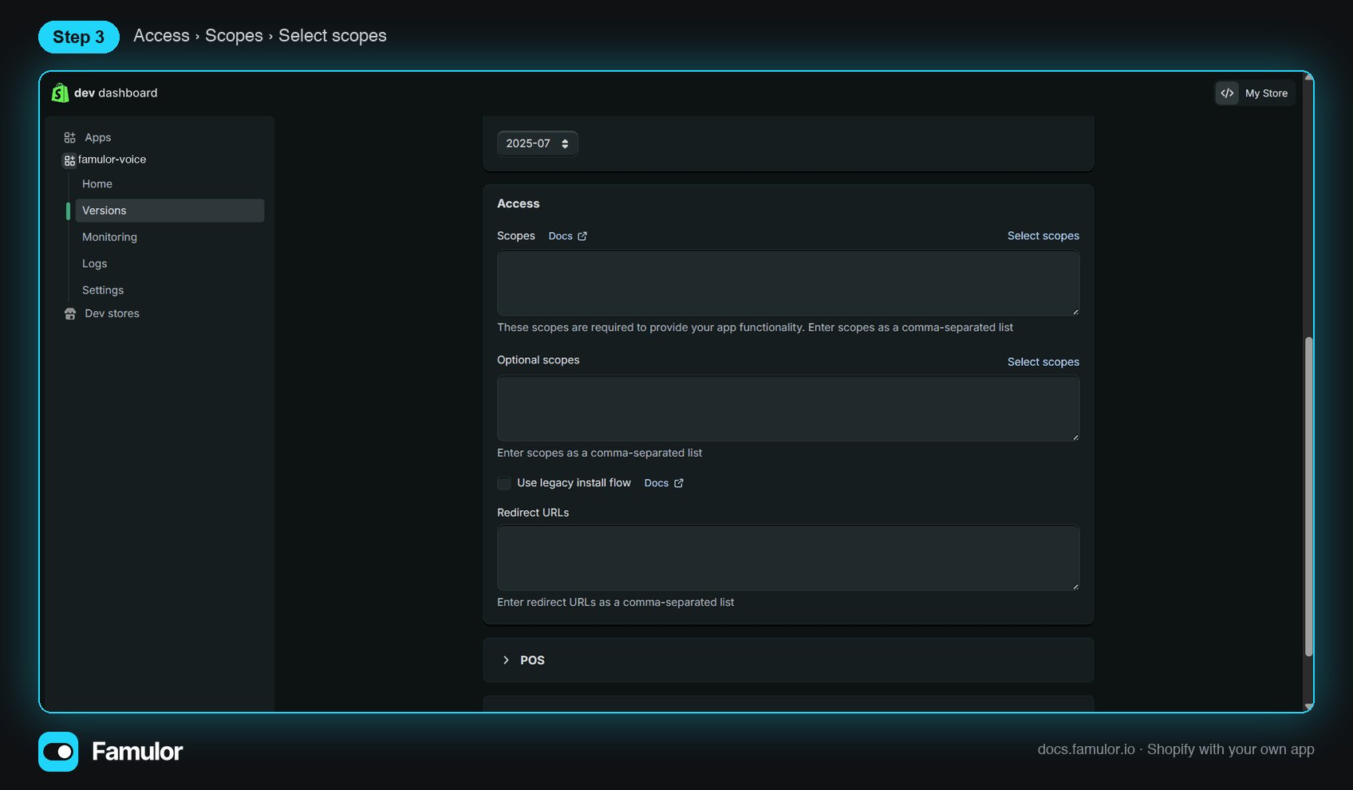The image size is (1353, 790).
Task: Click the Dev stores storefront icon
Action: 70,314
